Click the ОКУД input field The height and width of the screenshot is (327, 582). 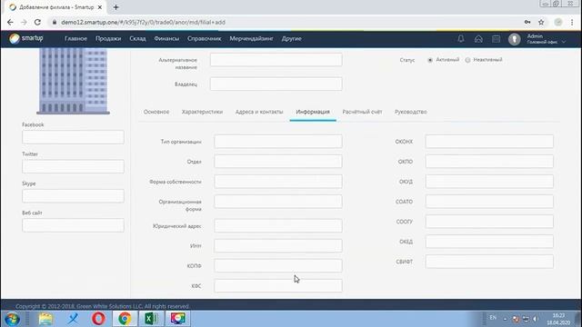click(x=489, y=182)
